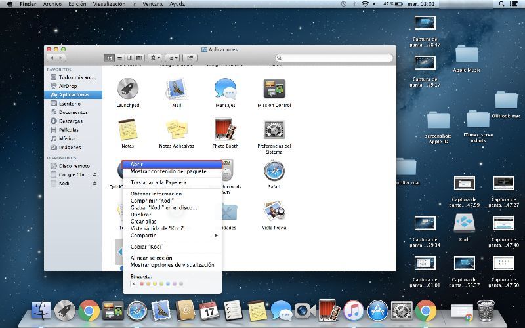
Task: Remove label with the X box under Etiqueta
Action: [x=133, y=284]
